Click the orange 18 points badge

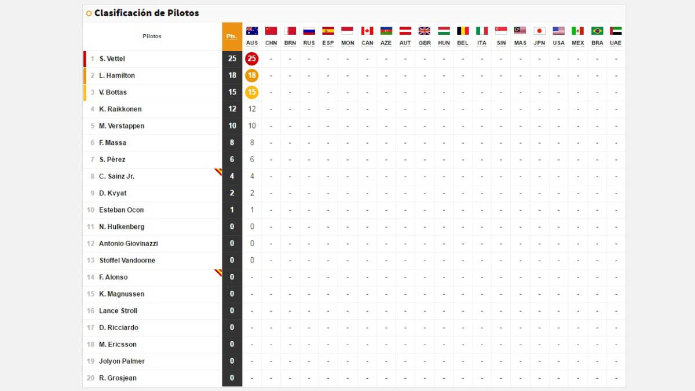[x=252, y=75]
